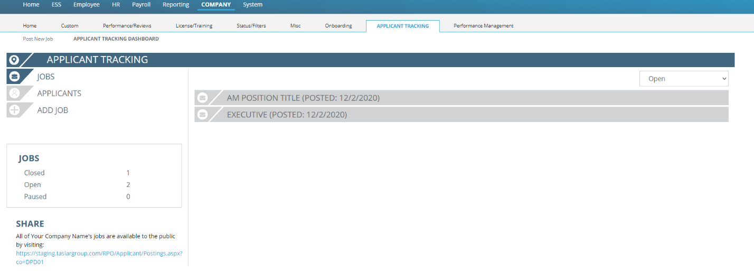Switch to the License/Training tab

(194, 26)
